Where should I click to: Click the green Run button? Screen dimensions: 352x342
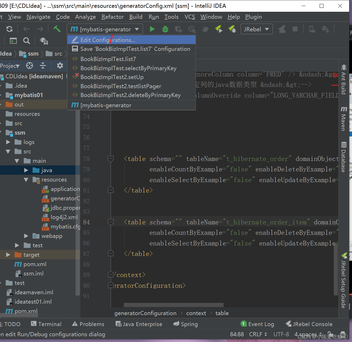pyautogui.click(x=152, y=29)
